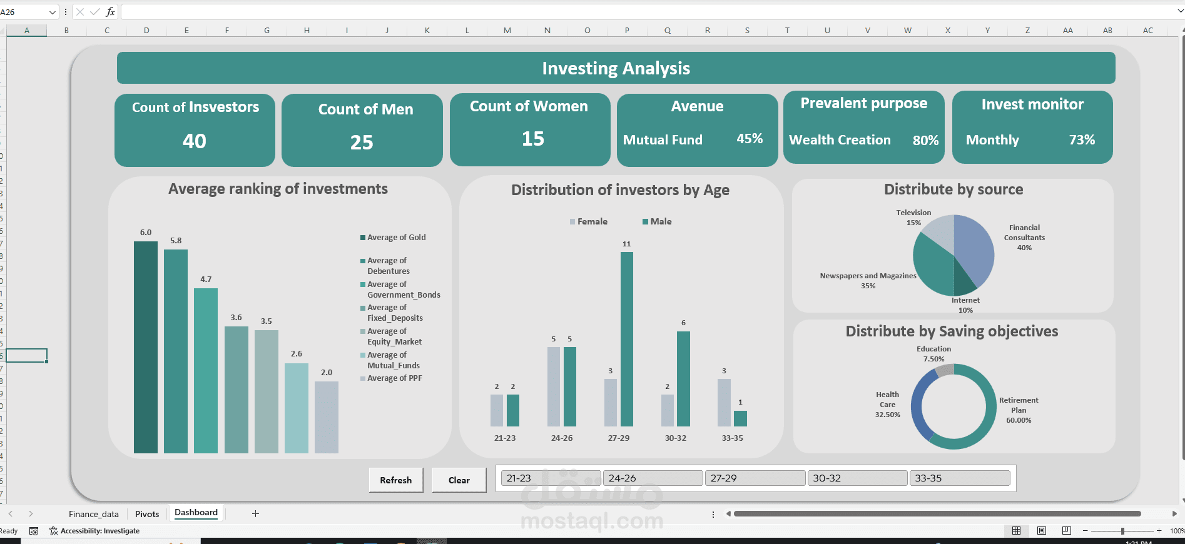Viewport: 1185px width, 544px height.
Task: Click the Newspapers and Magazines pie label
Action: (x=868, y=281)
